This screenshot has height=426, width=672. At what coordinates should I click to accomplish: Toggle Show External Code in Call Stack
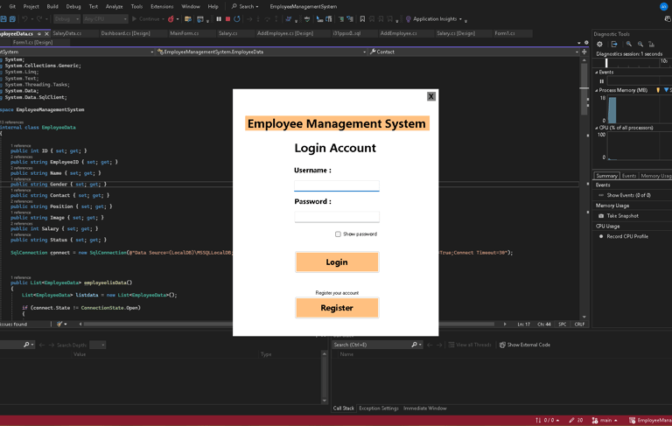coord(525,345)
